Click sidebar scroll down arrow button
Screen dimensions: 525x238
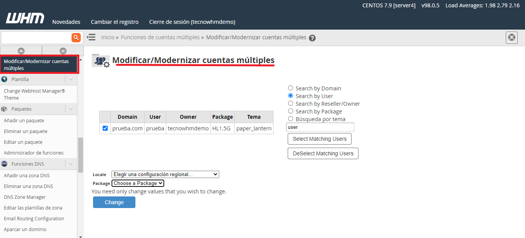click(x=63, y=51)
